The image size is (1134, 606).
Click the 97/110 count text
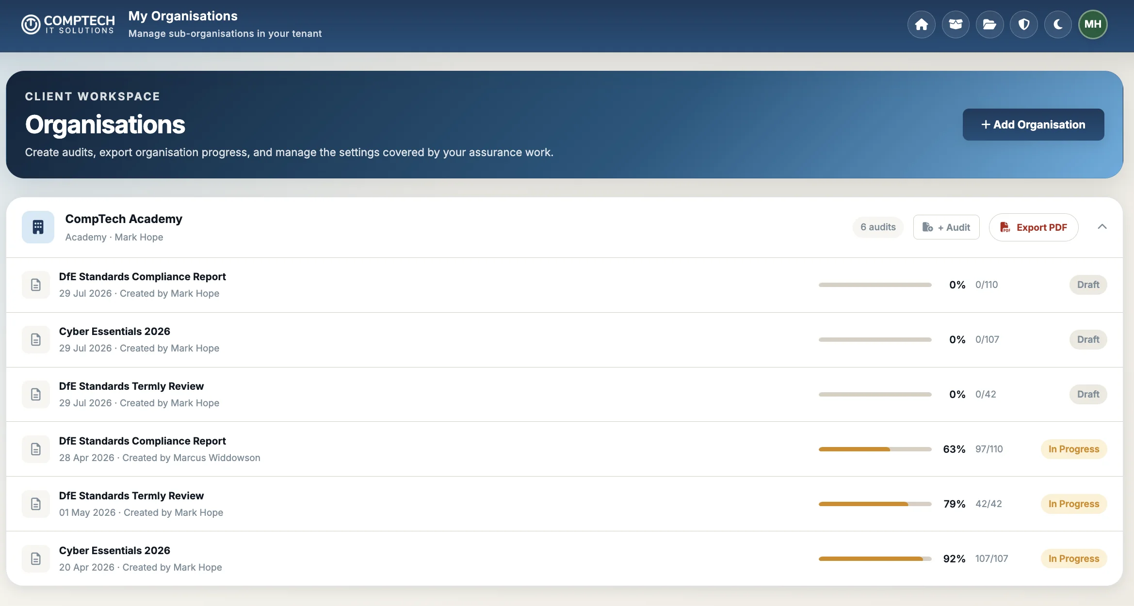click(x=989, y=449)
